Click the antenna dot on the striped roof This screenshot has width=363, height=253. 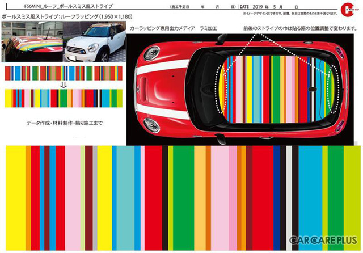click(x=313, y=90)
